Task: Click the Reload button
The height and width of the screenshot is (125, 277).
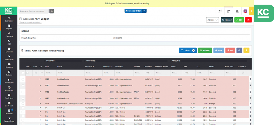Action: [227, 20]
